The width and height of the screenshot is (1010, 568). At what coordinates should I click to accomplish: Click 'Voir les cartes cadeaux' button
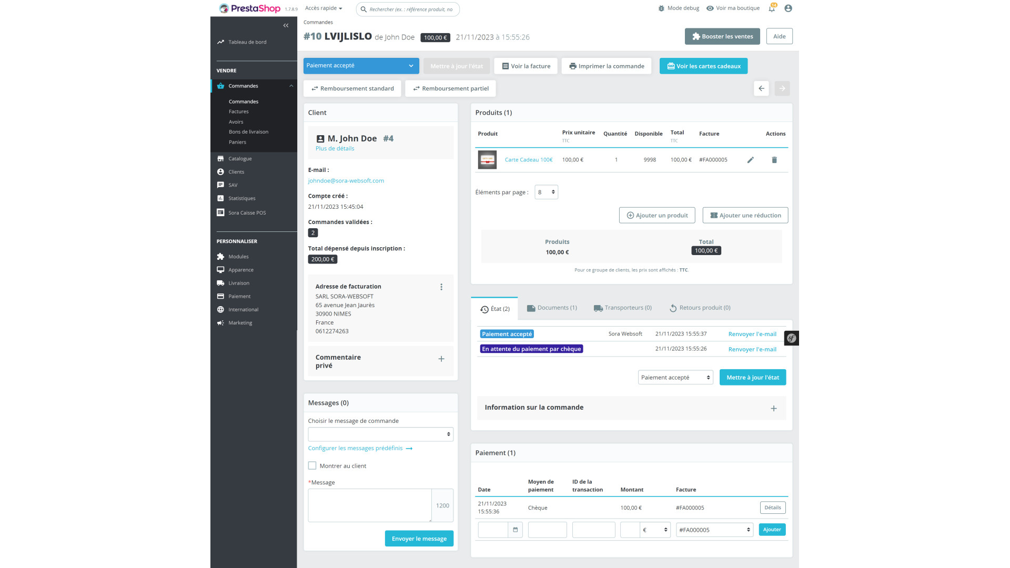coord(703,66)
